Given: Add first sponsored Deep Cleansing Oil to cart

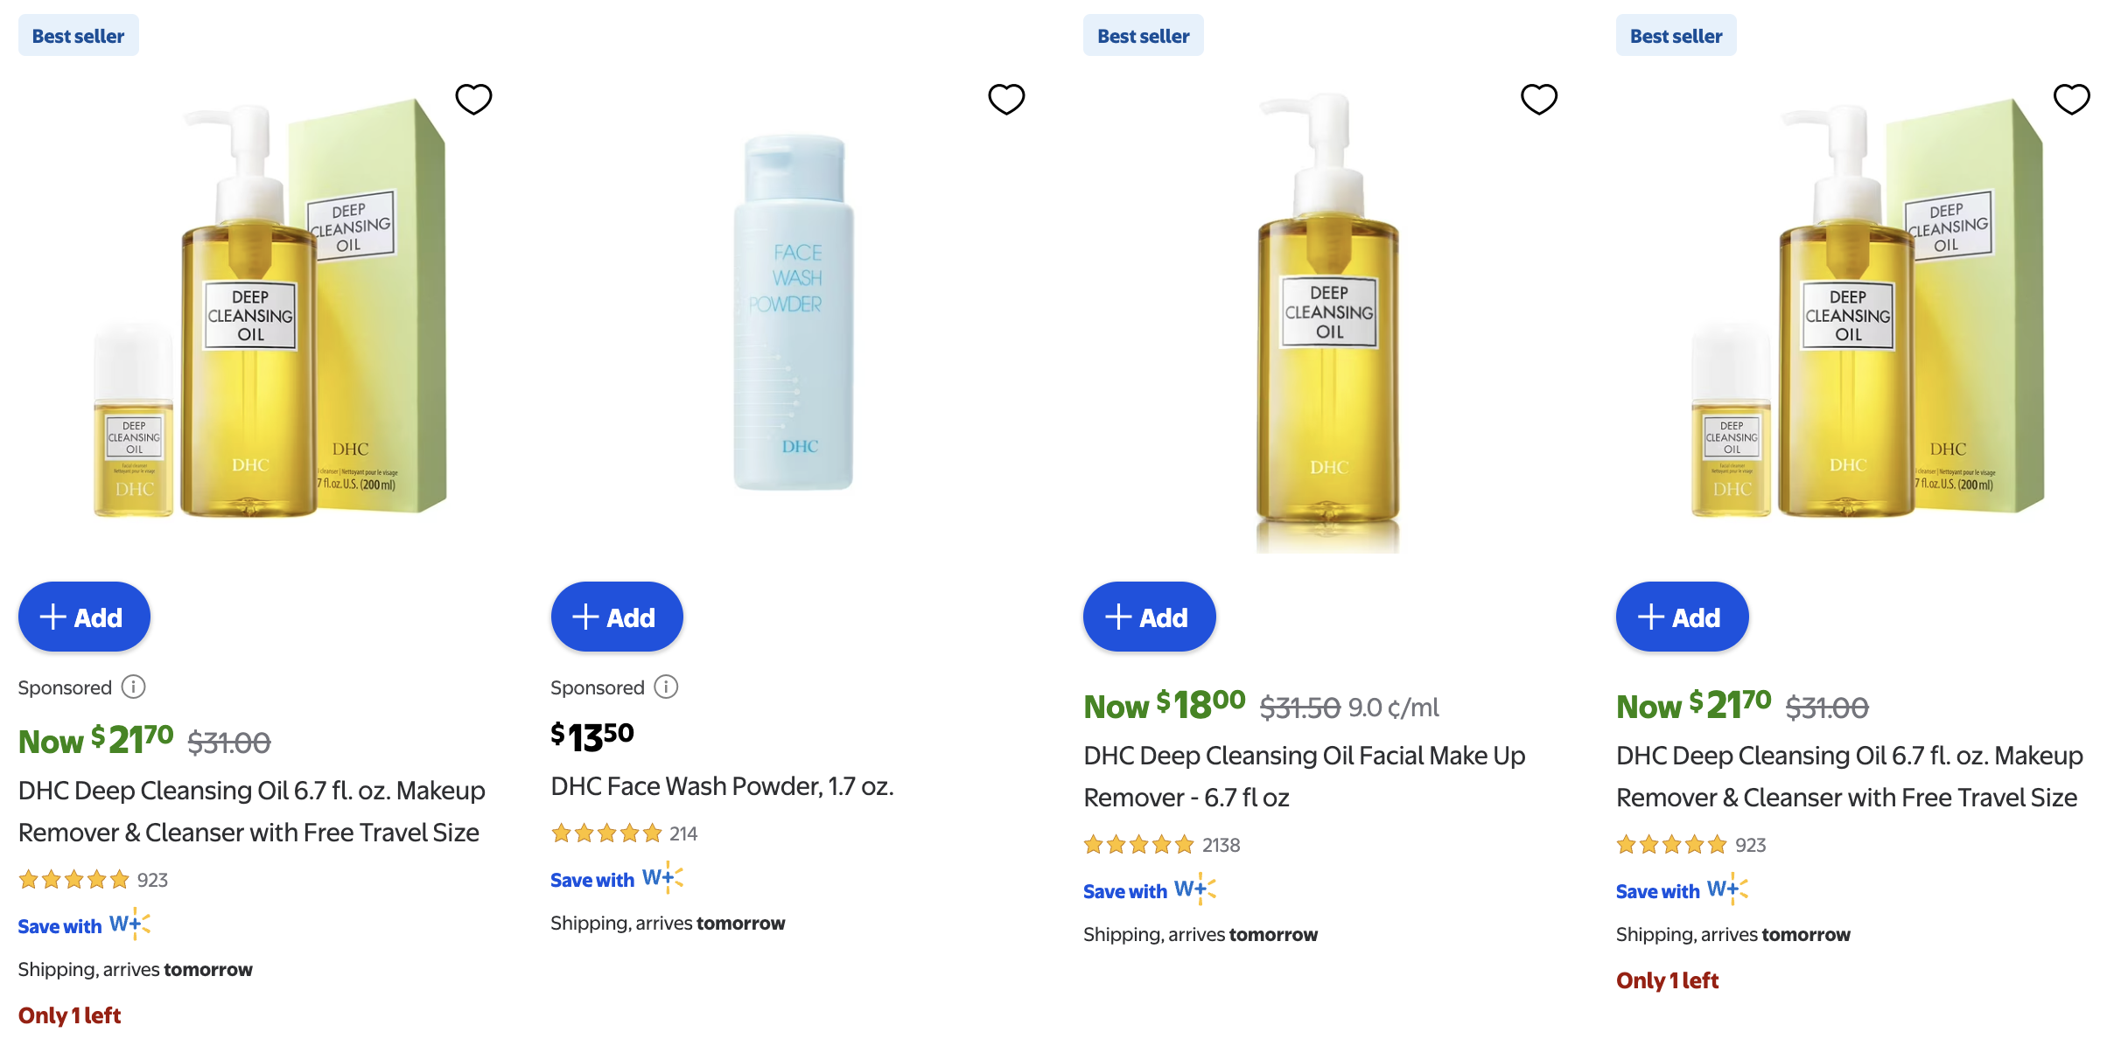Looking at the screenshot, I should click(84, 617).
